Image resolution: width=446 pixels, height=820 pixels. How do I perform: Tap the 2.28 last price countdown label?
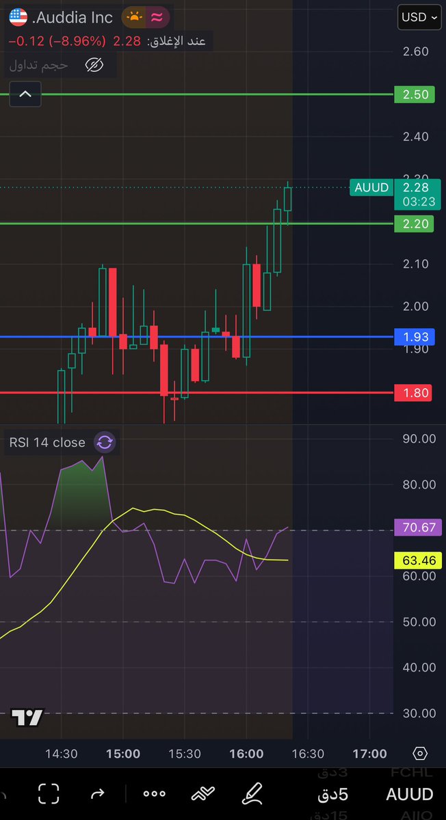coord(416,194)
